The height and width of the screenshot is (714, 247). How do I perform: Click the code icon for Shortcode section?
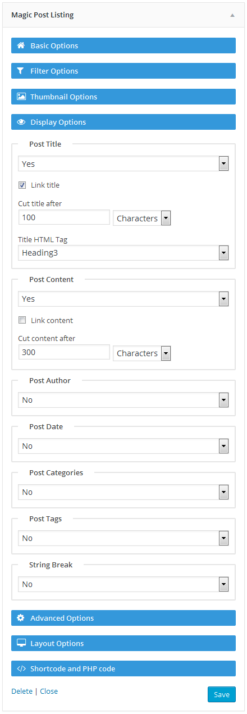click(x=21, y=668)
